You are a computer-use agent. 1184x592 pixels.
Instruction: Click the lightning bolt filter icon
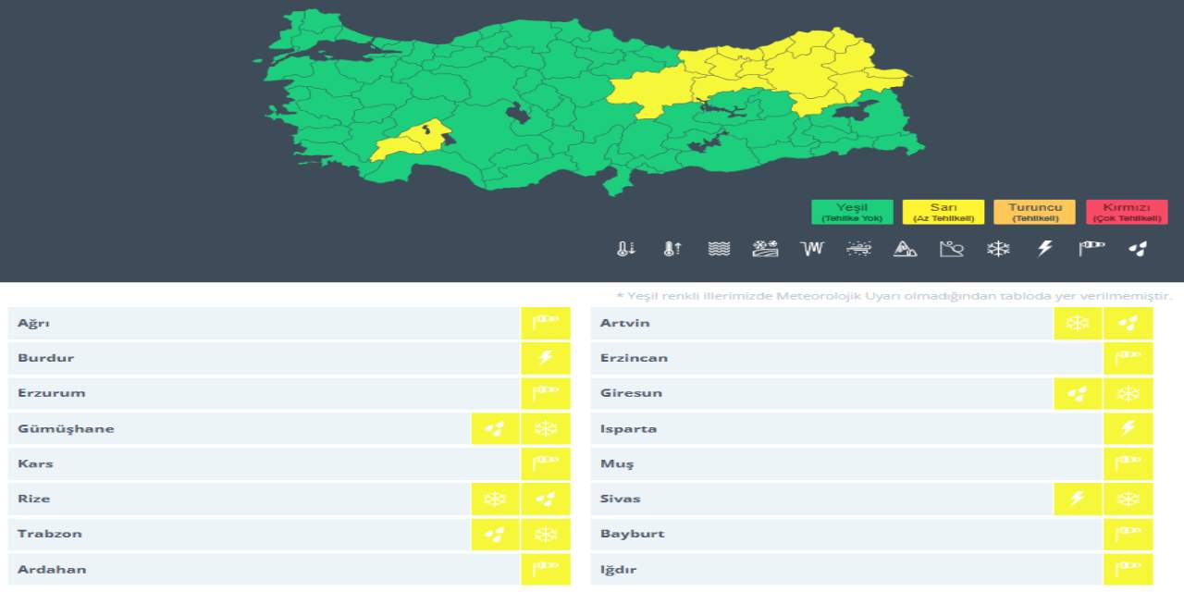[x=1044, y=248]
